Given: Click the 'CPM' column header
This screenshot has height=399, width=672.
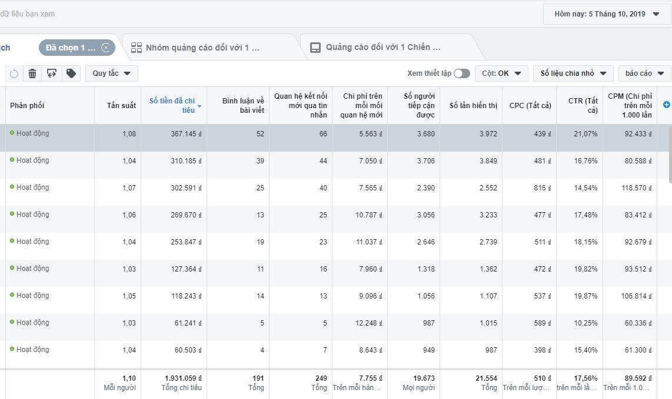Looking at the screenshot, I should click(630, 105).
